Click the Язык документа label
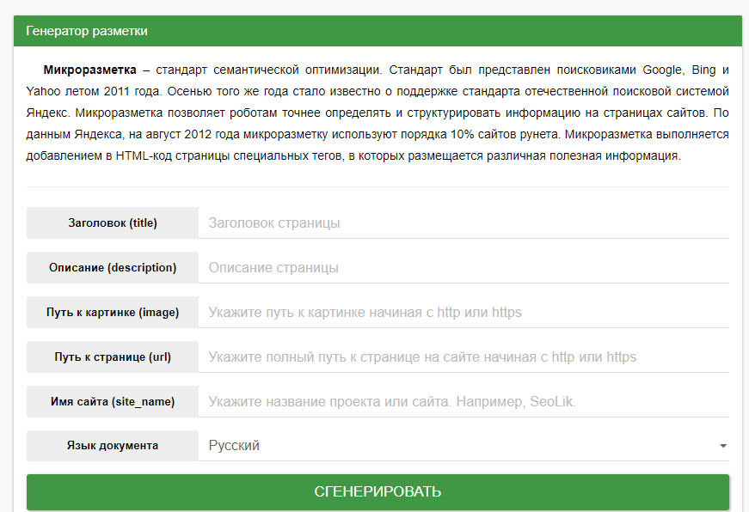Image resolution: width=749 pixels, height=512 pixels. coord(113,446)
